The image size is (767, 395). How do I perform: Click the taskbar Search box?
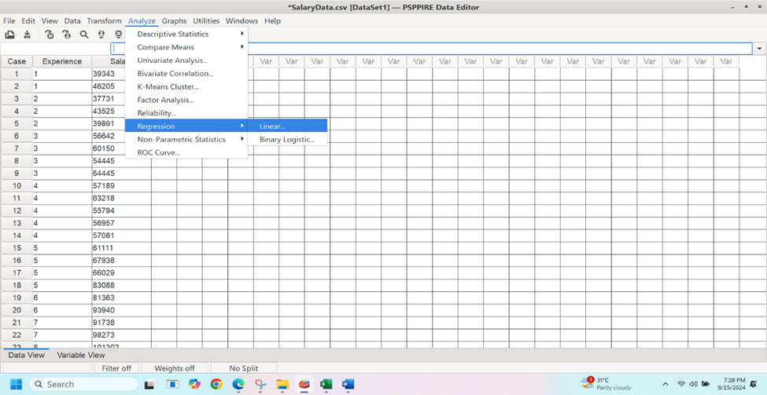[83, 384]
